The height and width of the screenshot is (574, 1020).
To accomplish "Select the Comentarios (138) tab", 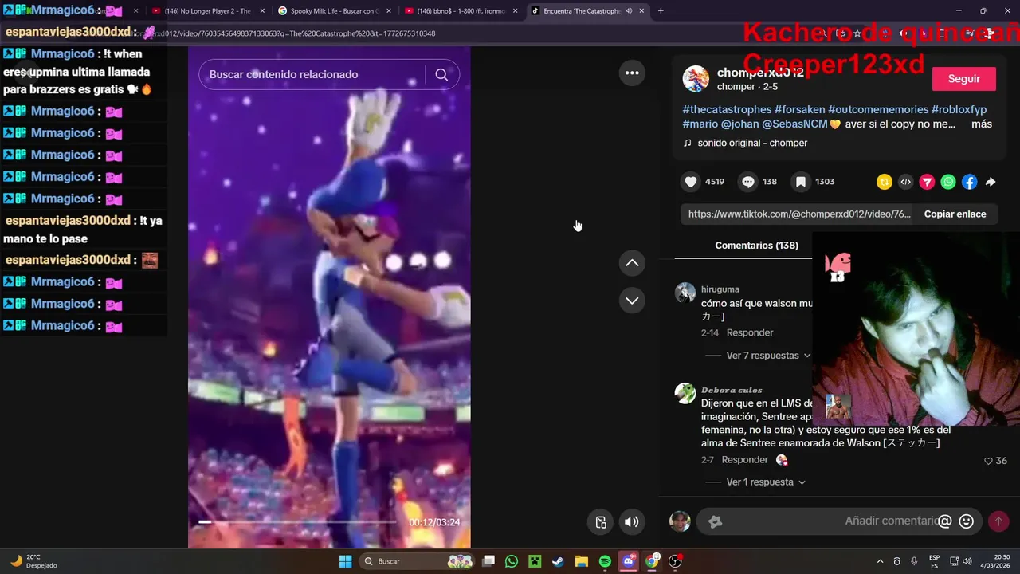I will coord(756,246).
